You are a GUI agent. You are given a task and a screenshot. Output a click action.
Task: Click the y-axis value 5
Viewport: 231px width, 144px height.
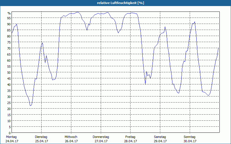[10, 127]
